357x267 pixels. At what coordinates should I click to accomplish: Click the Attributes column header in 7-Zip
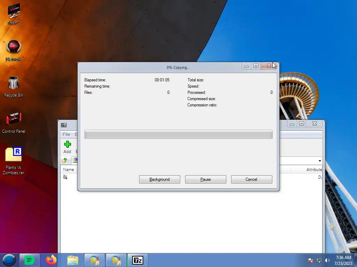(x=314, y=170)
